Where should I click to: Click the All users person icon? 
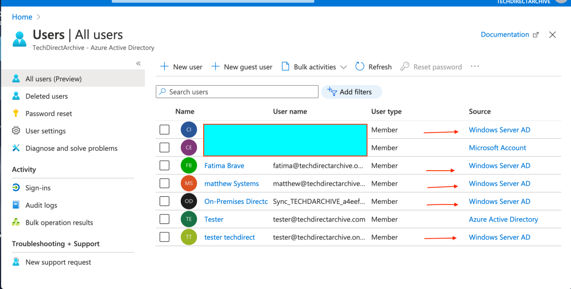coord(16,78)
